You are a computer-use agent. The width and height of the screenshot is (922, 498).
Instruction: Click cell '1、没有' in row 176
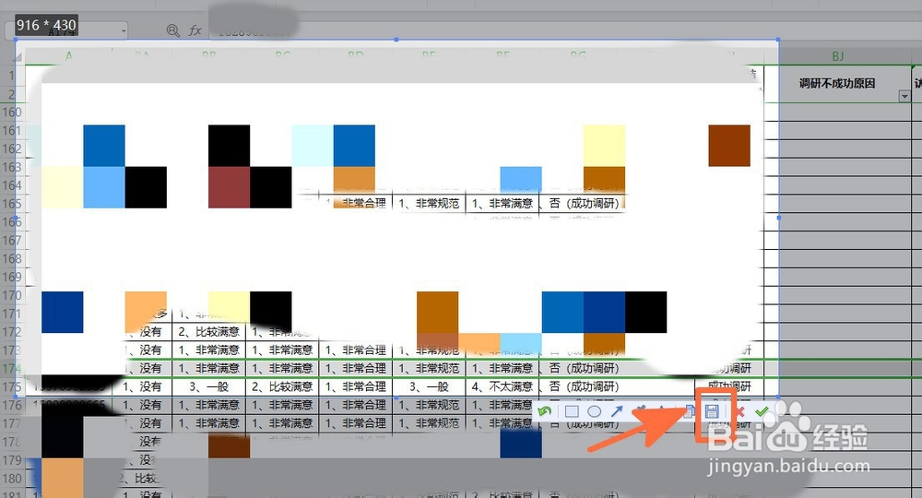pos(142,405)
